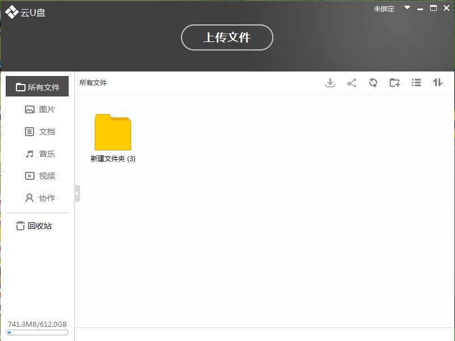Toggle the sort order icon
Viewport: 455px width, 341px height.
pyautogui.click(x=437, y=82)
